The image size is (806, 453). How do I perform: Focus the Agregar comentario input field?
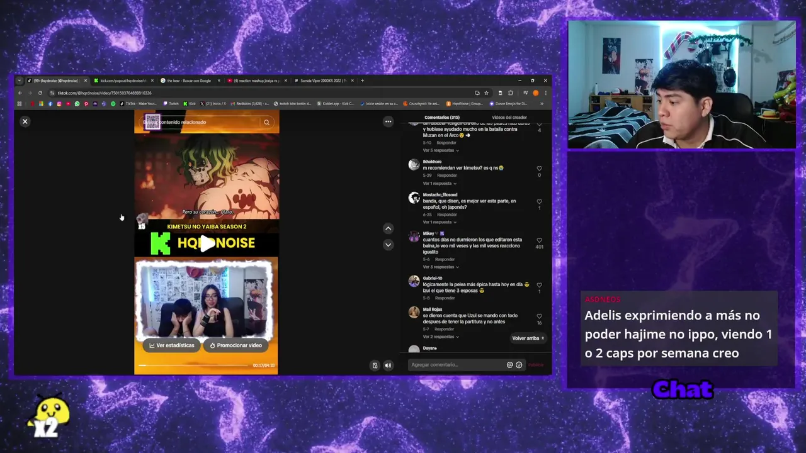point(457,365)
